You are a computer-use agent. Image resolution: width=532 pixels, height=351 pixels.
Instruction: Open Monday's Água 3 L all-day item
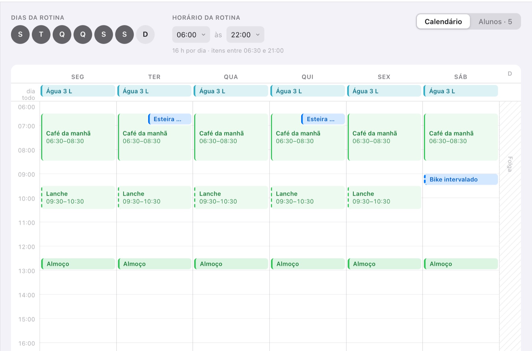[x=78, y=91]
